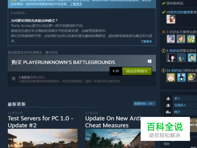Screen dimensions: 197x148
Task: Click the 多人 multiplayer icon
Action: [x=168, y=98]
